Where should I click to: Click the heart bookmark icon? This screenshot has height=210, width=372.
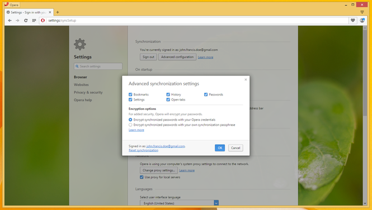tap(353, 21)
